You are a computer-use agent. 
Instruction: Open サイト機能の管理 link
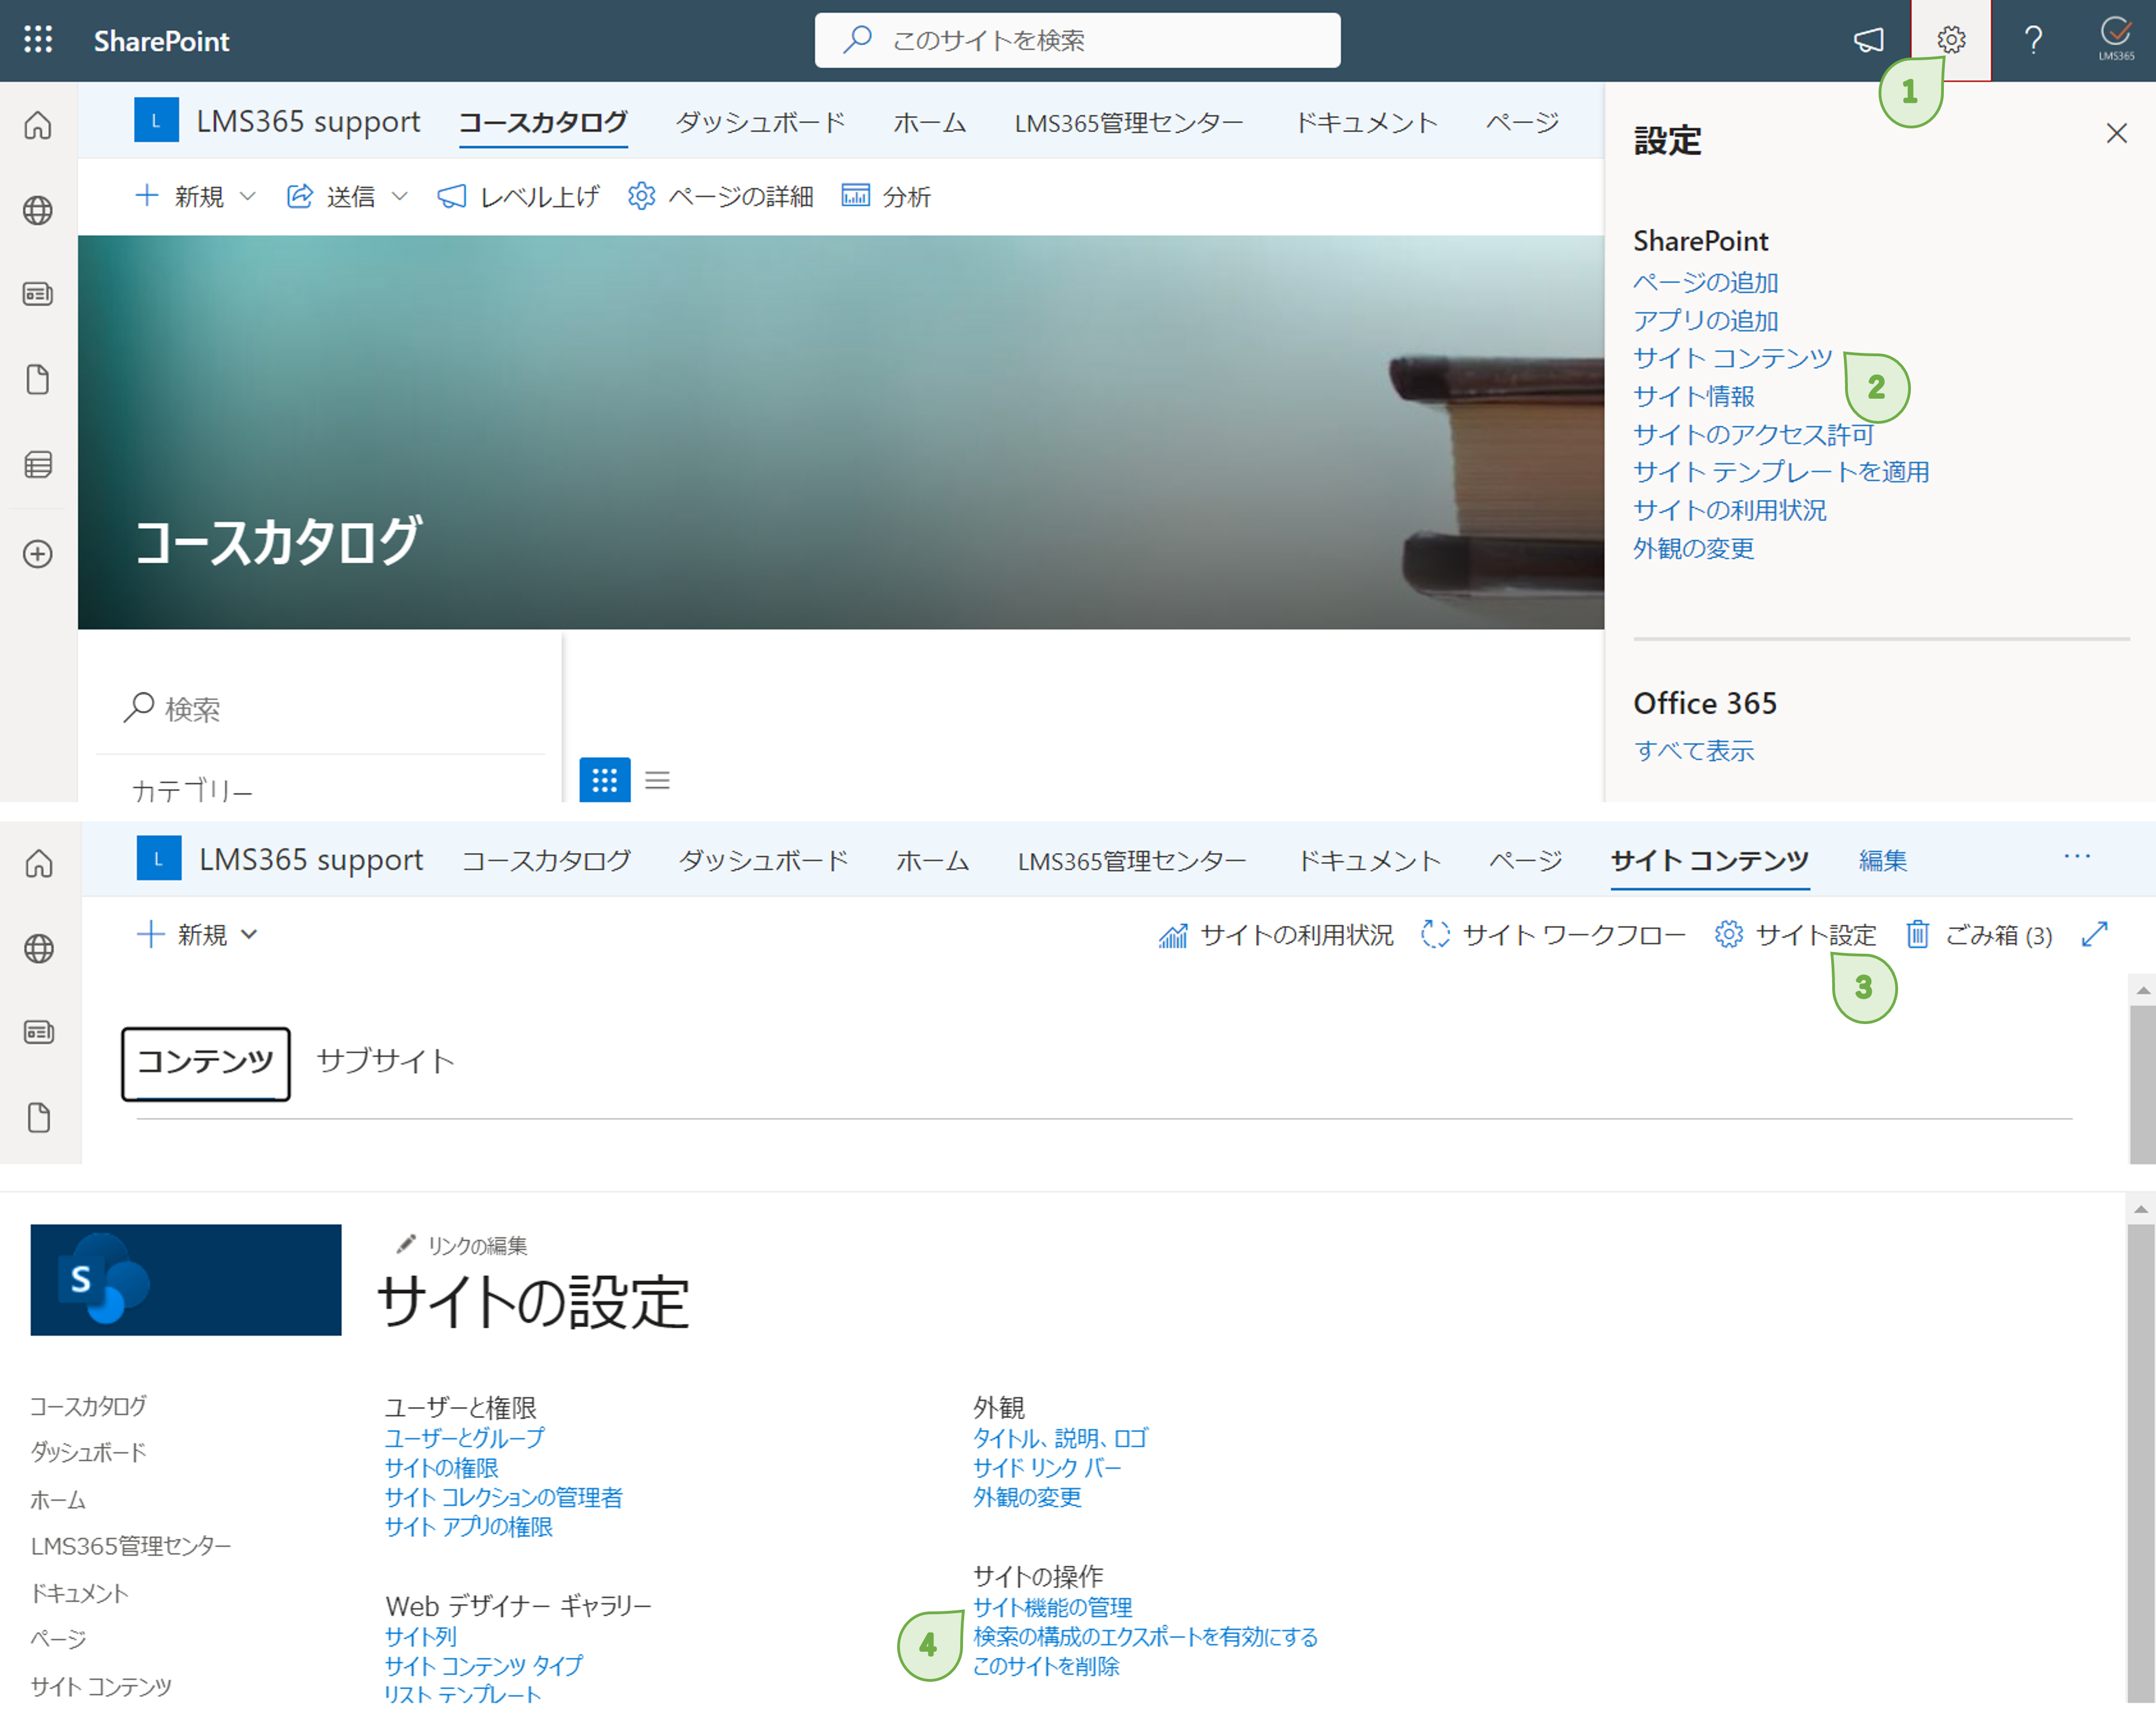(x=1052, y=1607)
